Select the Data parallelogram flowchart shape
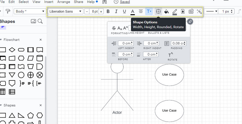The width and height of the screenshot is (242, 124). point(31,58)
